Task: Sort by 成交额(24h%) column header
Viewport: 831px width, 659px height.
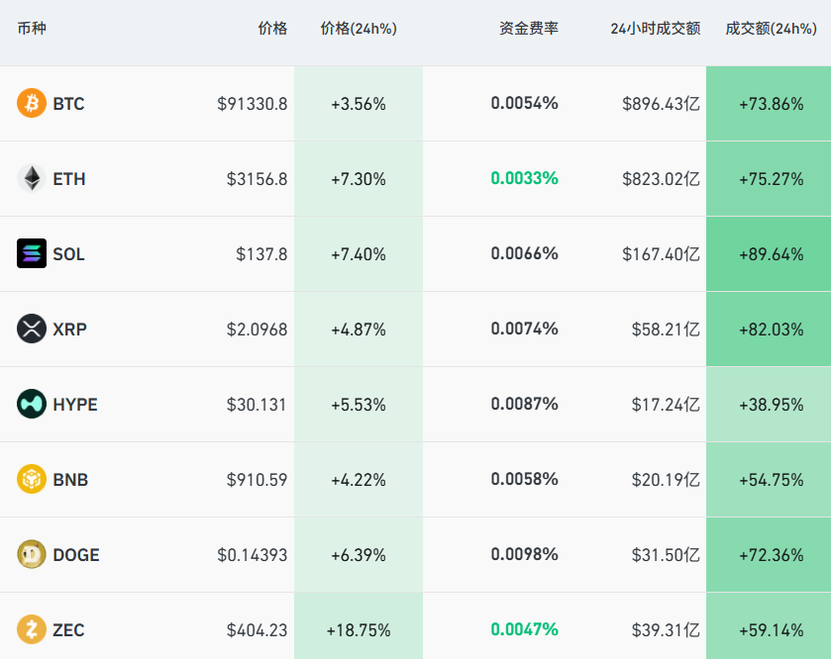Action: pos(771,29)
